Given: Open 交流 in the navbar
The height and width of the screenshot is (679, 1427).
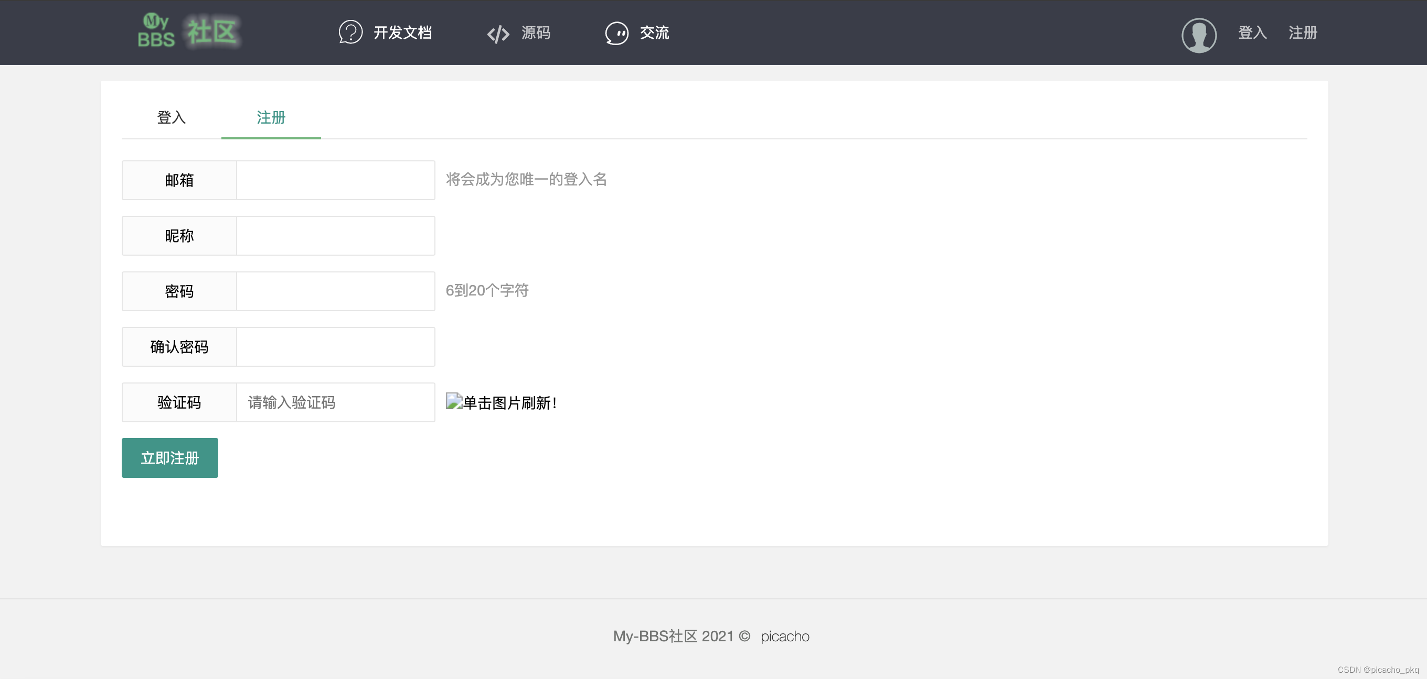Looking at the screenshot, I should 654,32.
